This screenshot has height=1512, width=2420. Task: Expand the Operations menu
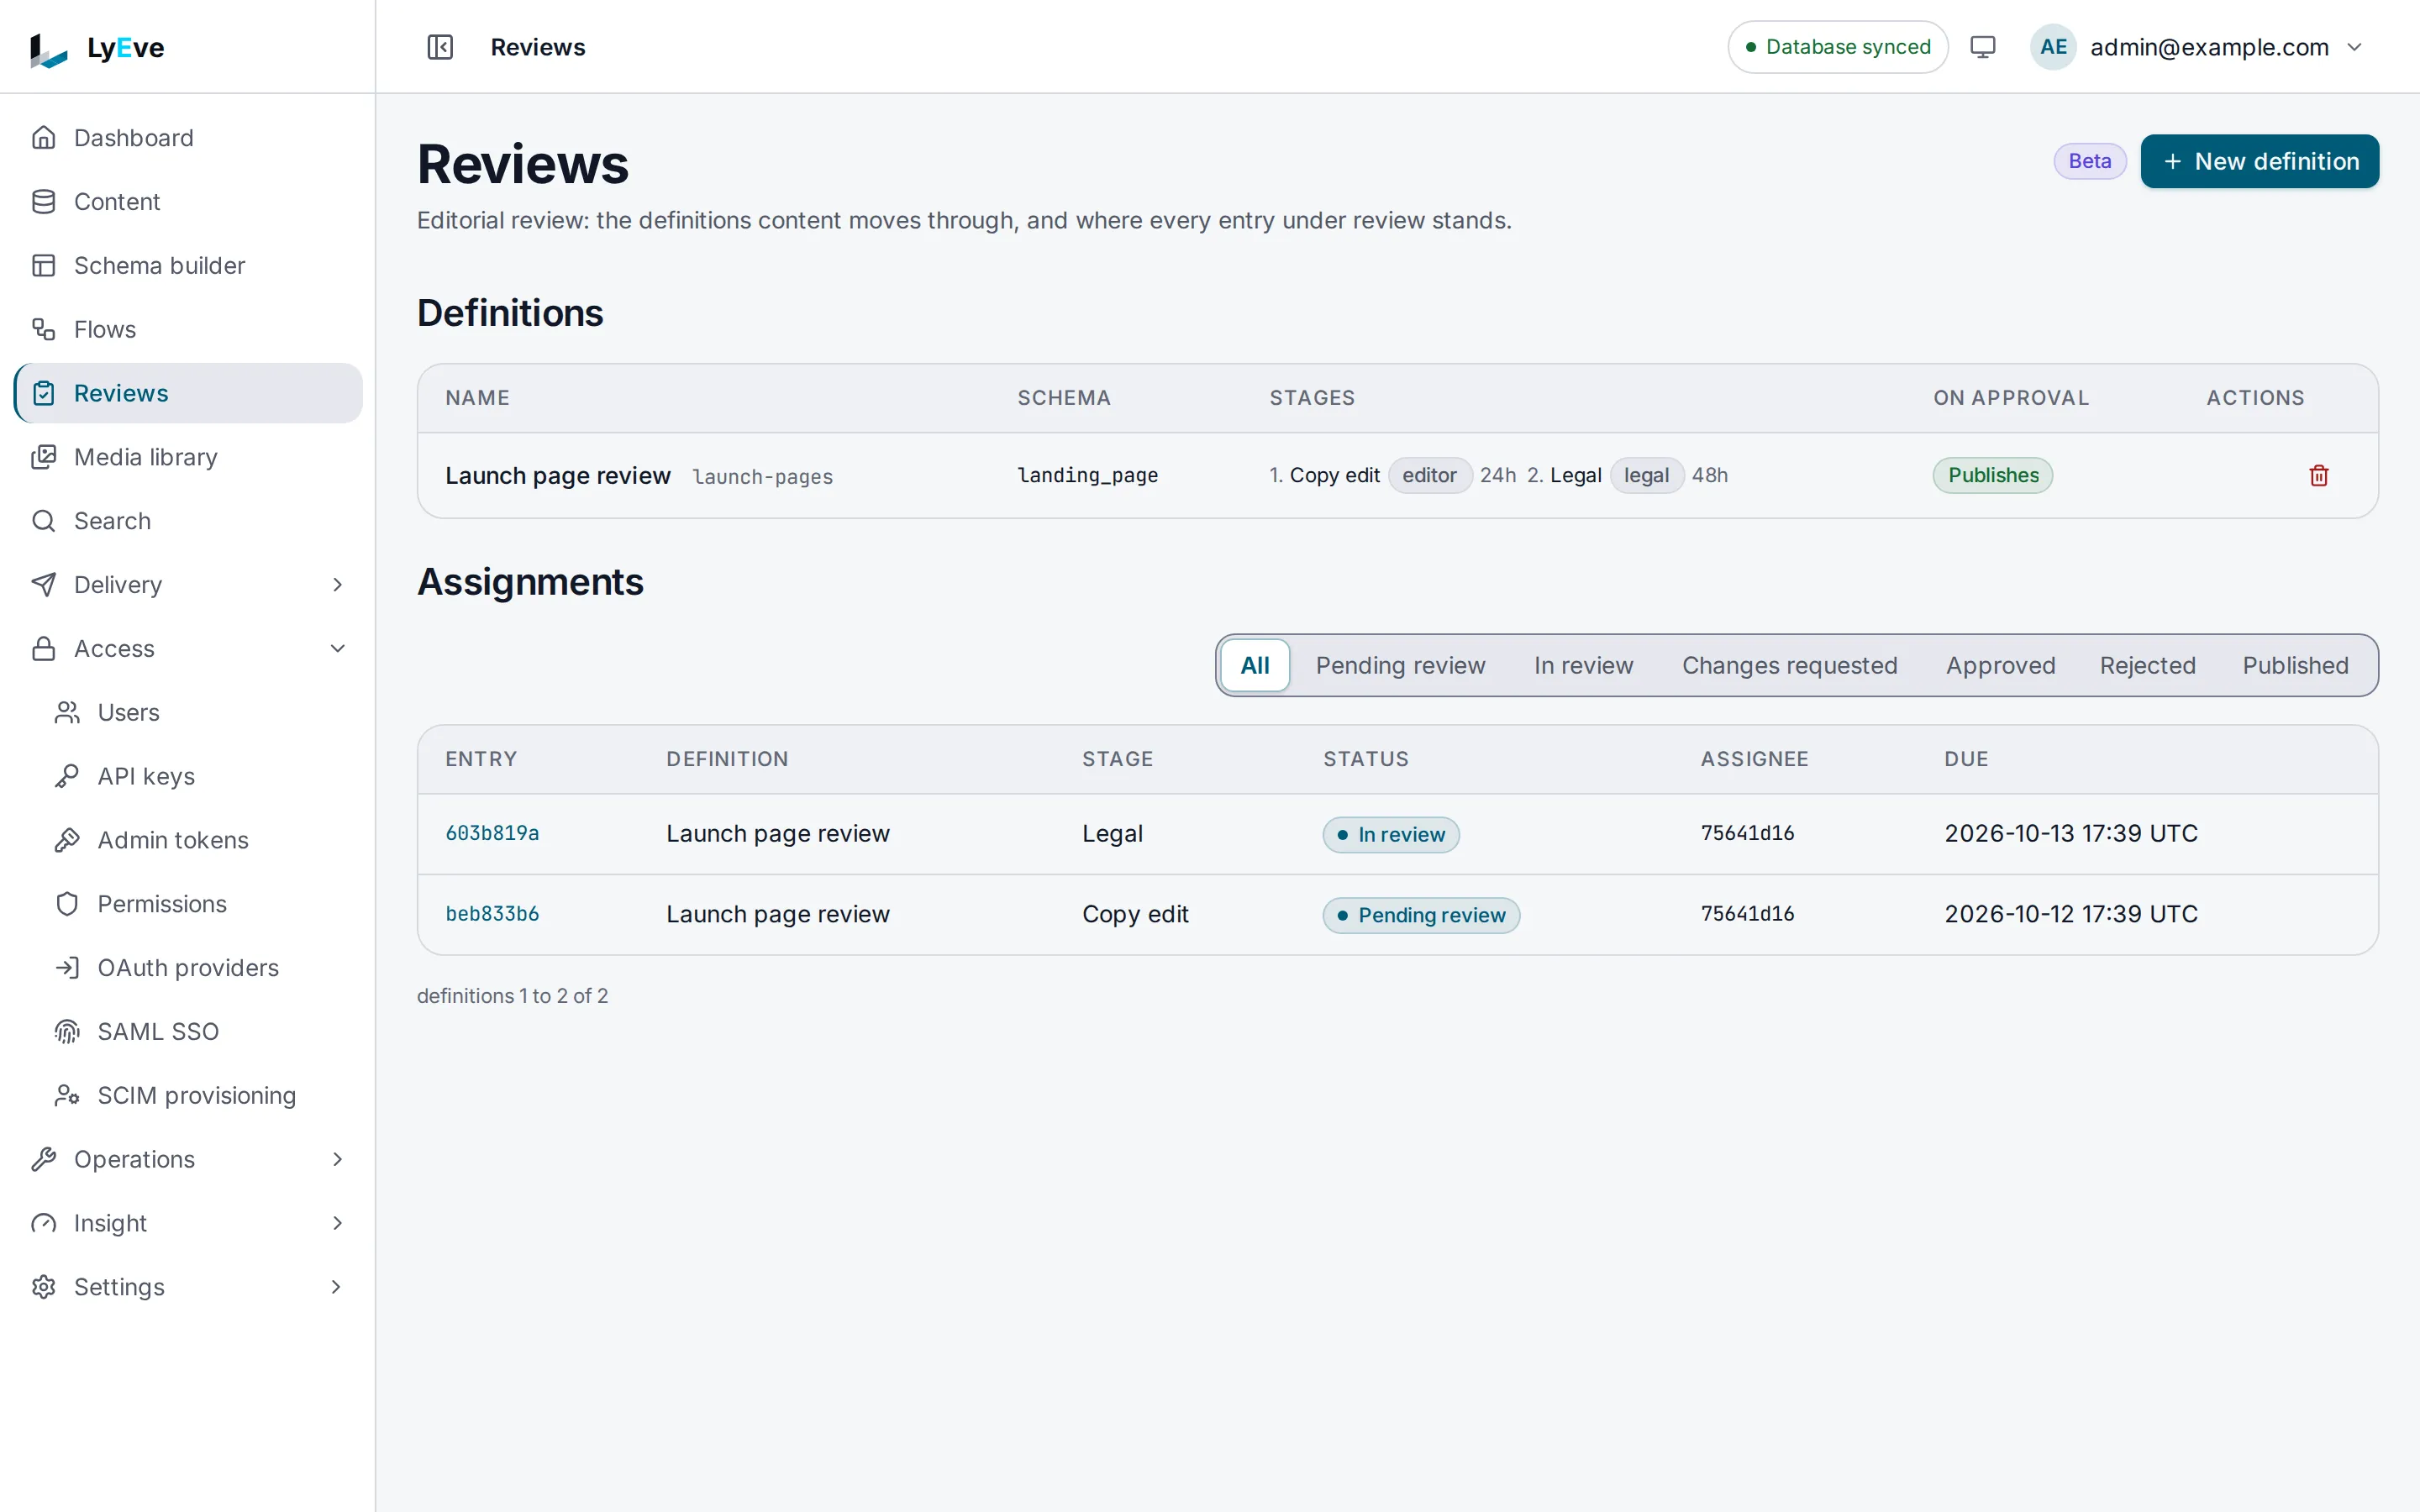click(x=188, y=1159)
